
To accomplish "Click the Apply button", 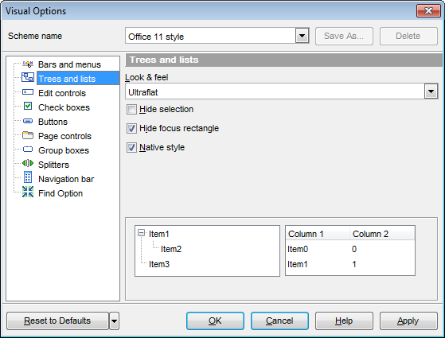I will pos(408,321).
